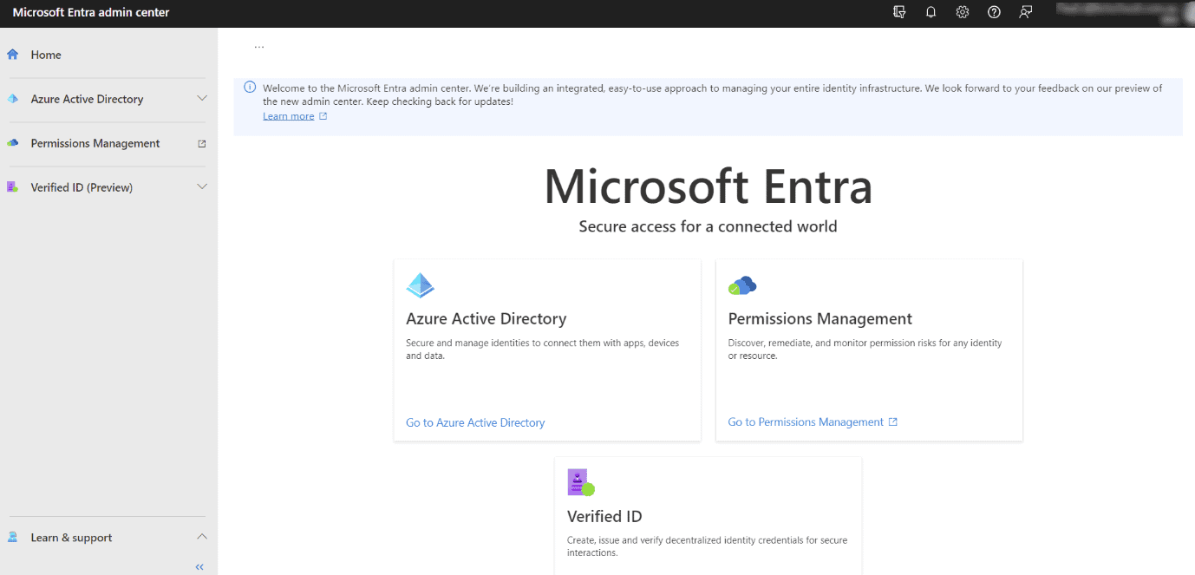Image resolution: width=1195 pixels, height=575 pixels.
Task: Open your account avatar menu
Action: click(x=1185, y=13)
